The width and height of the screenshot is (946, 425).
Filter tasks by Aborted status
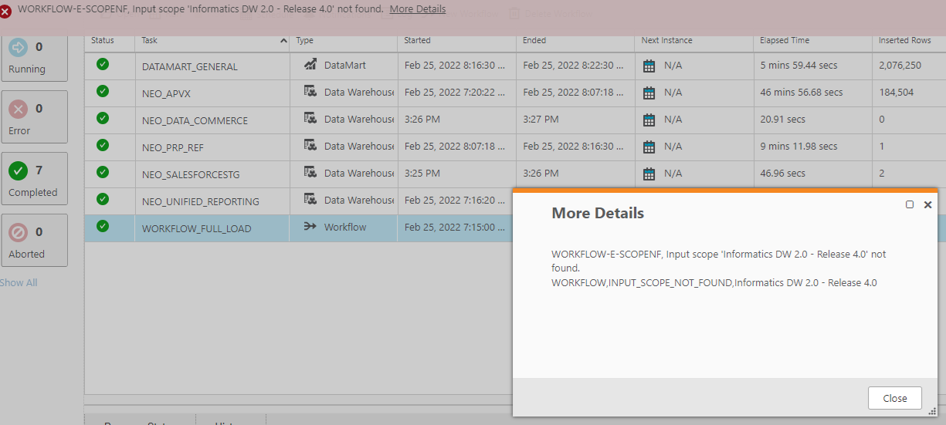click(34, 241)
